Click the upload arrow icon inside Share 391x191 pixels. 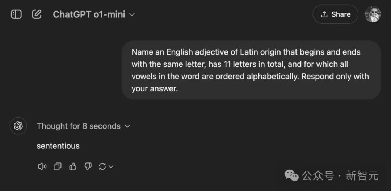(324, 14)
